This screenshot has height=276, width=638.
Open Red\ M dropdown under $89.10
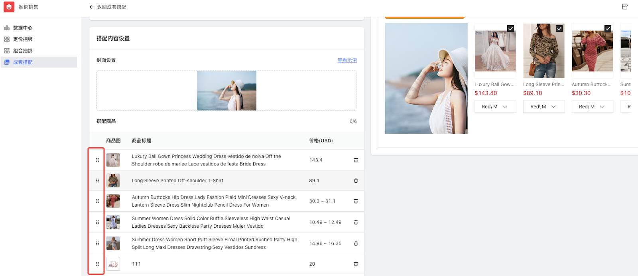pyautogui.click(x=544, y=106)
